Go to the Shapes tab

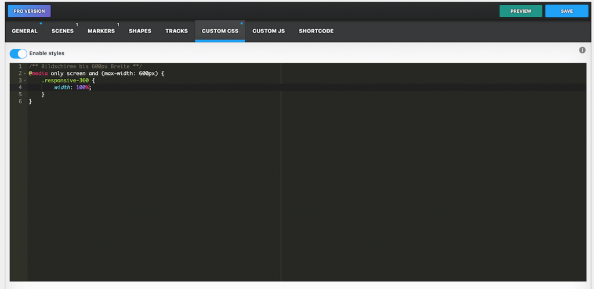tap(140, 31)
